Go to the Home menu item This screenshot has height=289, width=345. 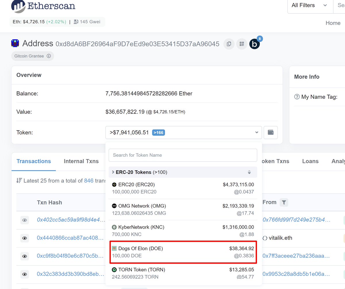pyautogui.click(x=333, y=23)
